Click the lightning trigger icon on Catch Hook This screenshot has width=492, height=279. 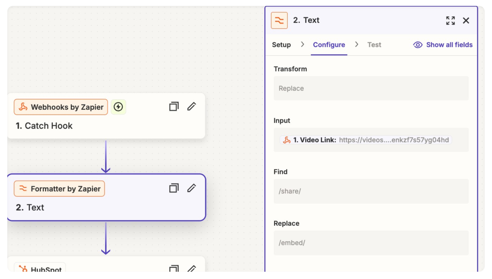[118, 107]
